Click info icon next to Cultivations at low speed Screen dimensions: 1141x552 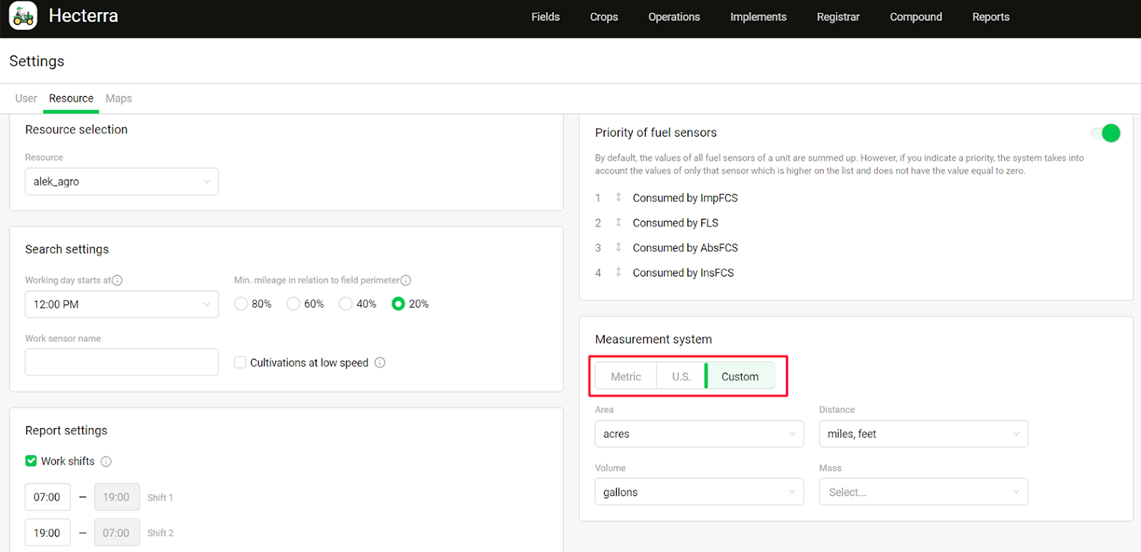point(380,363)
